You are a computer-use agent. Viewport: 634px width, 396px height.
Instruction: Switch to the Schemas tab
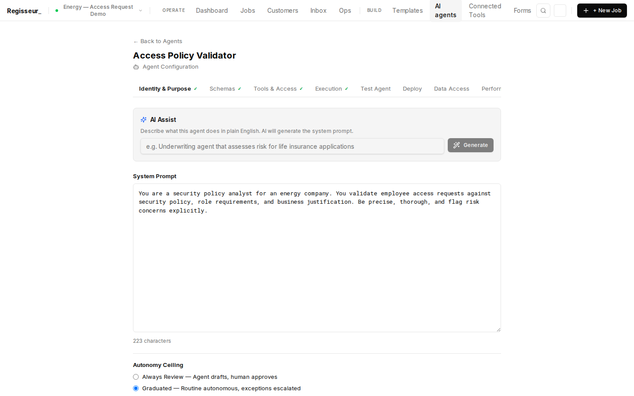(x=225, y=89)
